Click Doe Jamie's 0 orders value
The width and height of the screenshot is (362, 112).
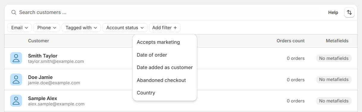(296, 80)
